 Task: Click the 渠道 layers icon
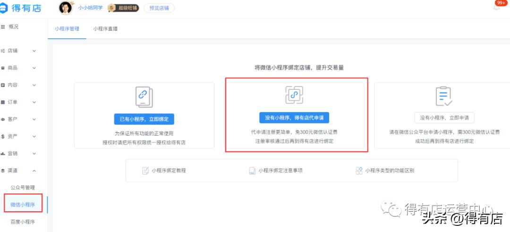point(3,171)
